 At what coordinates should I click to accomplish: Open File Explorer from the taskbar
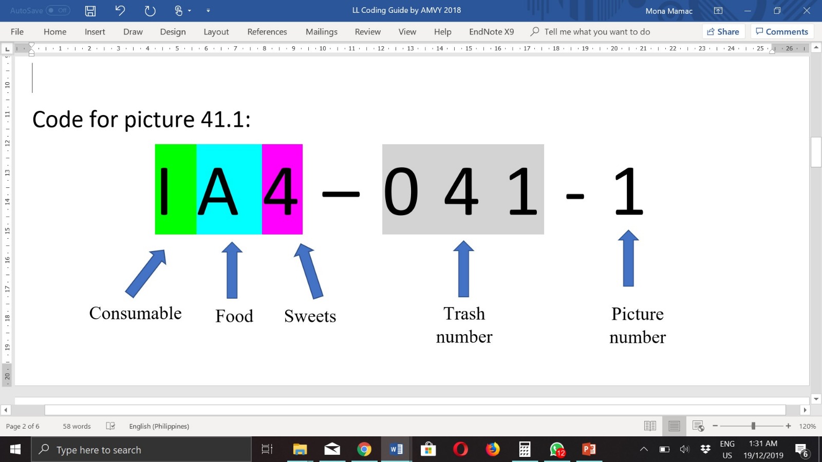(300, 450)
